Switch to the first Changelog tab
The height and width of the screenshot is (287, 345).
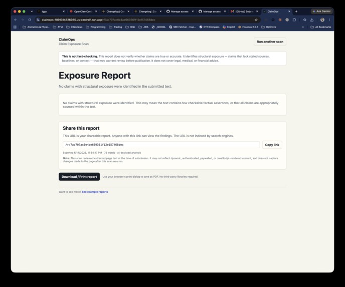(x=115, y=12)
